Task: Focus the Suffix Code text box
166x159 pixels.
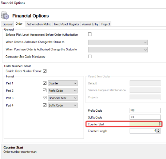Action: click(145, 117)
